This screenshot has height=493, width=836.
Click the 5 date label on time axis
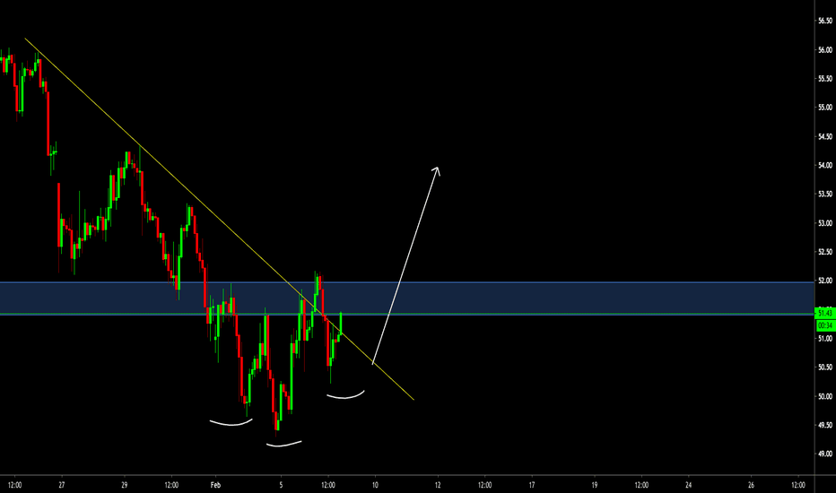point(281,485)
